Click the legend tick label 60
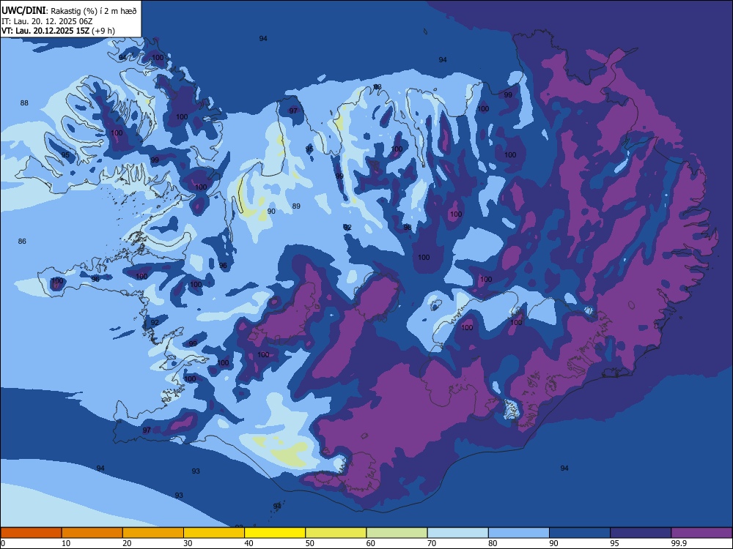The height and width of the screenshot is (549, 733). [x=371, y=543]
